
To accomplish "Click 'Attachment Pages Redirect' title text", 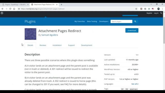I will (x=60, y=31).
